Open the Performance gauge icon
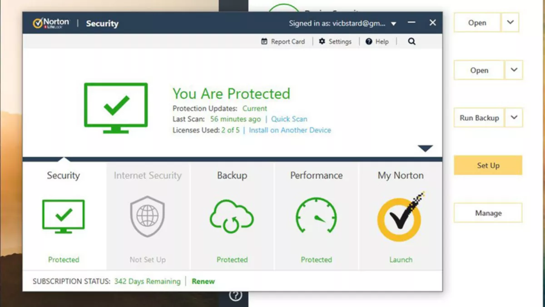The image size is (545, 307). pos(316,216)
